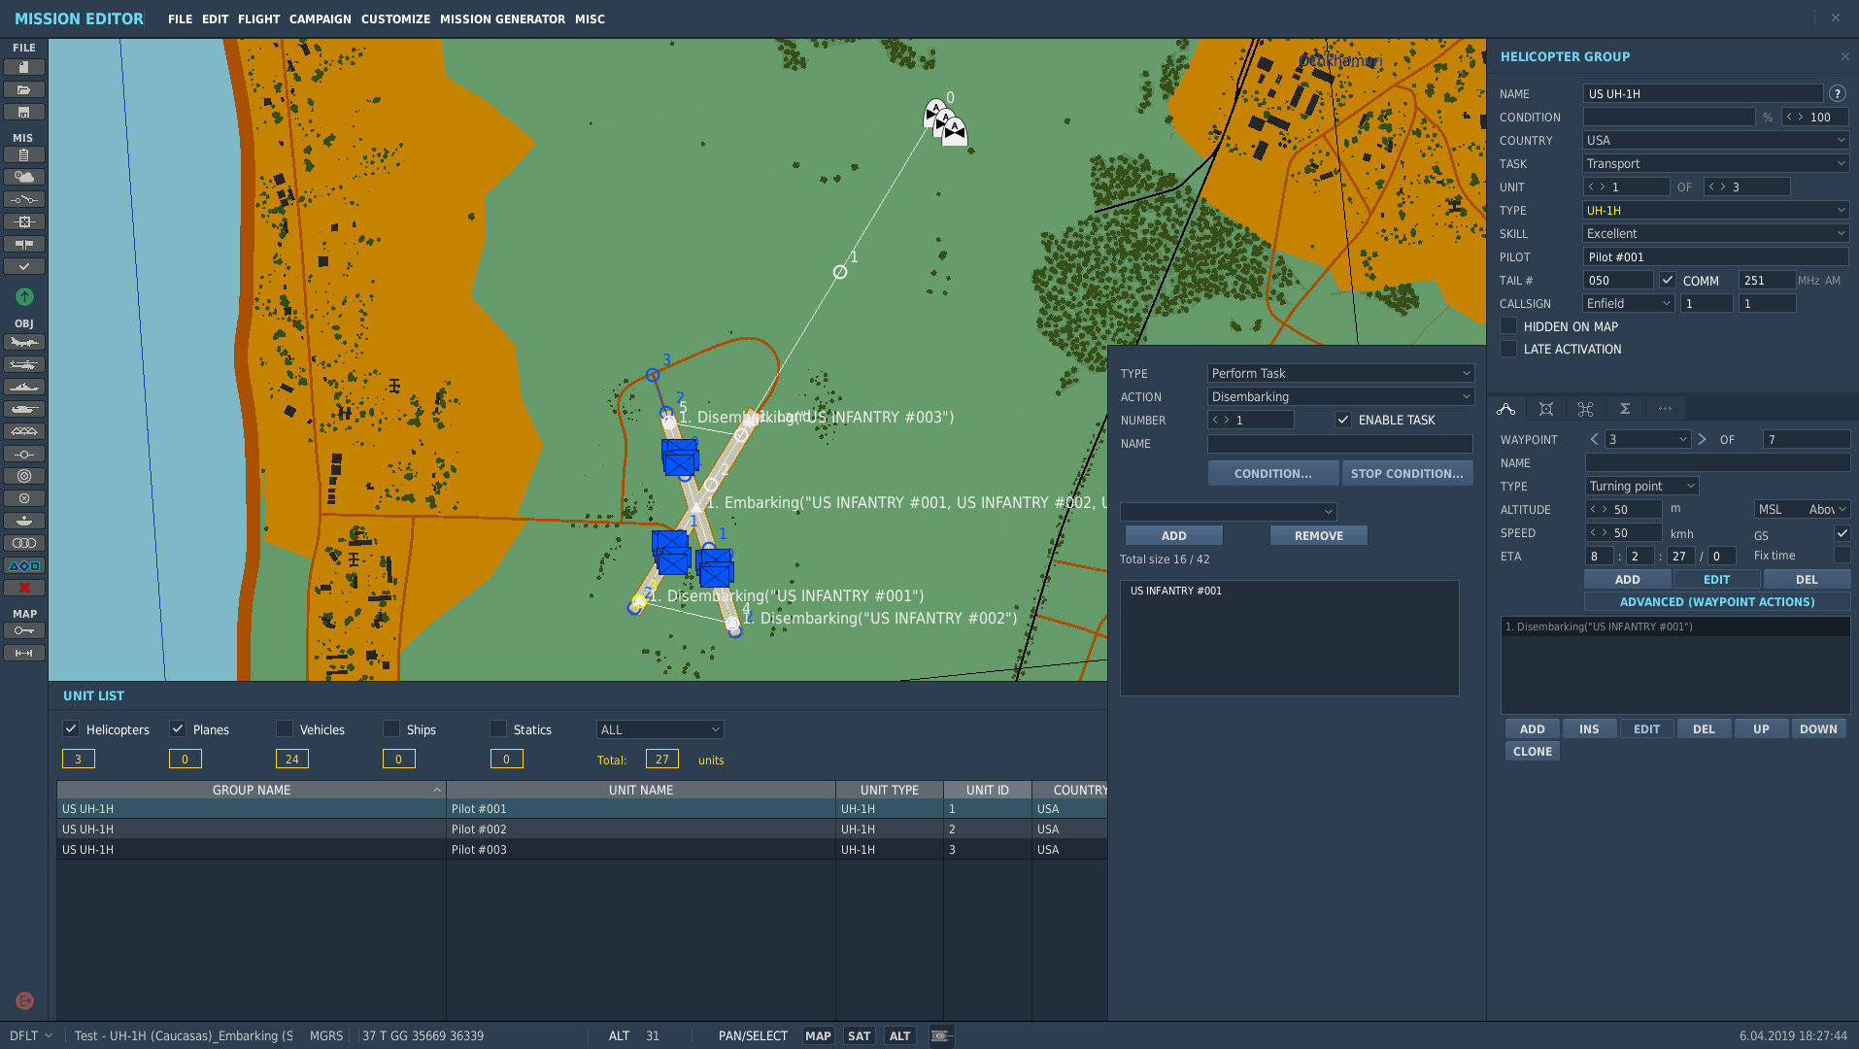Disable the ENABLE TASK checkbox

1342,420
